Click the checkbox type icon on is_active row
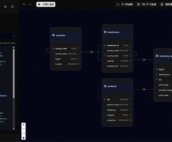Viewport: 172px width, 142px height. [78, 64]
